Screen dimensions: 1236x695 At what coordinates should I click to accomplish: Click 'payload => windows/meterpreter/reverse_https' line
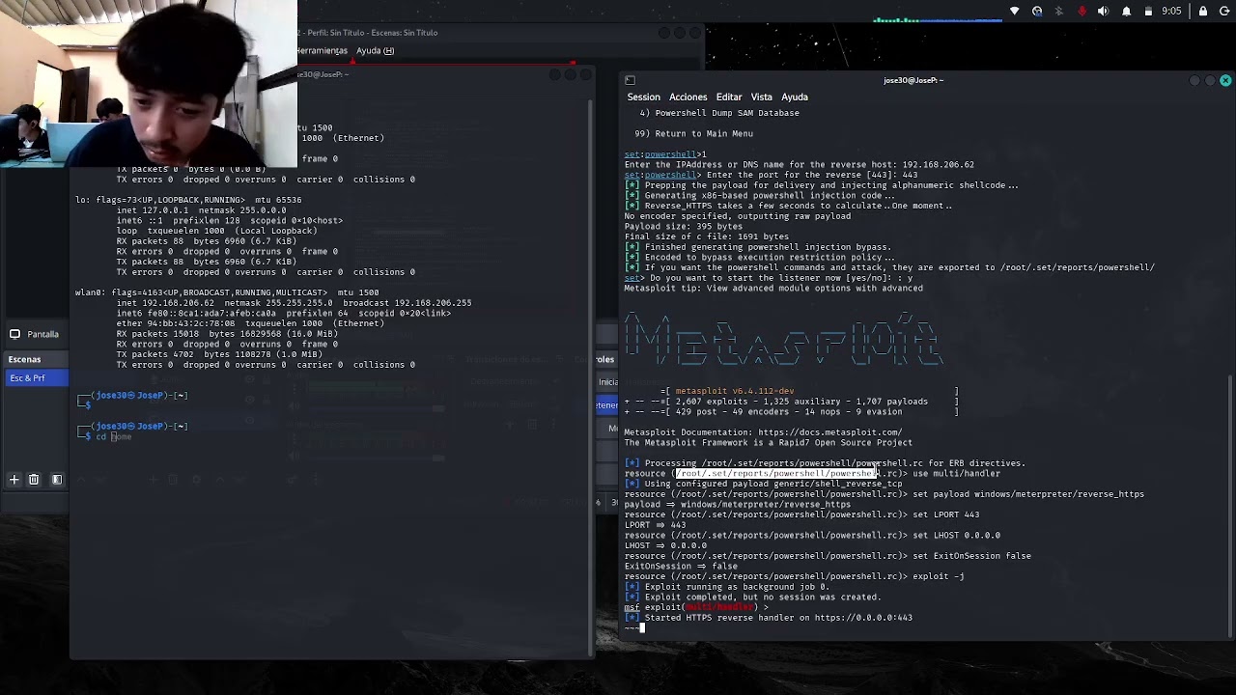point(737,505)
